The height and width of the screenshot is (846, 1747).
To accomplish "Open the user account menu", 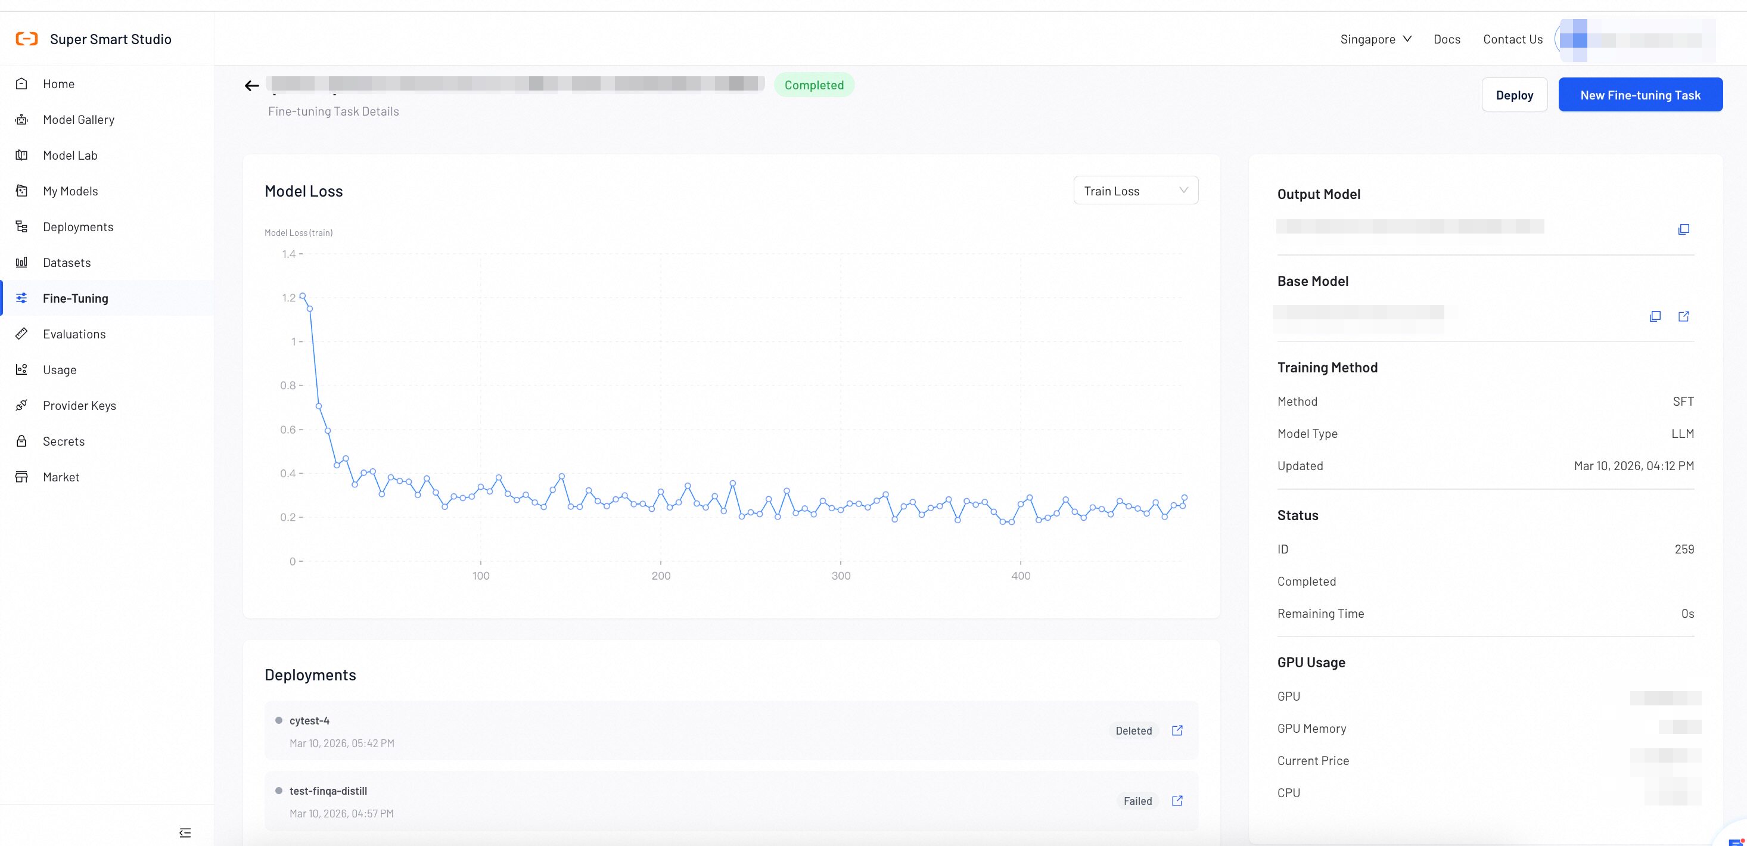I will tap(1634, 40).
